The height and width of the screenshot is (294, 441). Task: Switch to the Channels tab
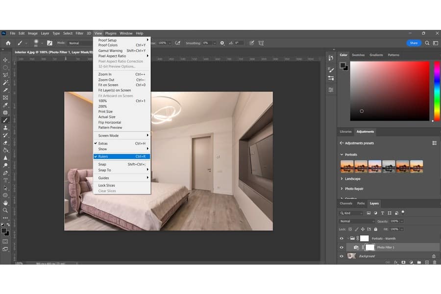point(346,203)
